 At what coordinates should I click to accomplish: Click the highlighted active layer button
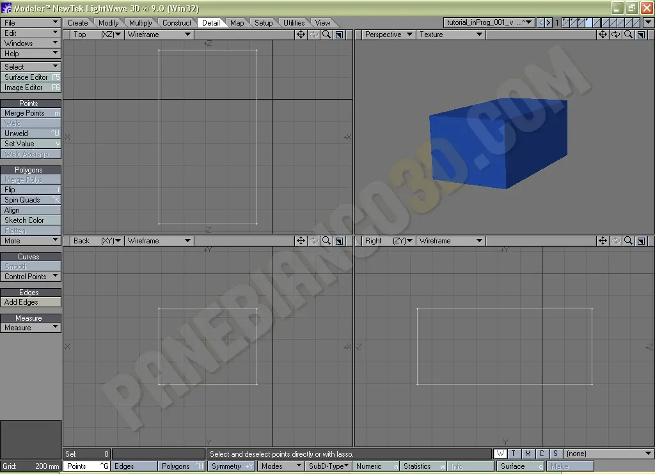click(589, 22)
